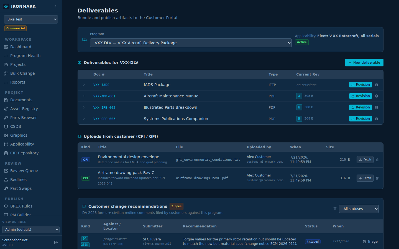
Task: Click the Asset Registry icon
Action: (x=6, y=109)
